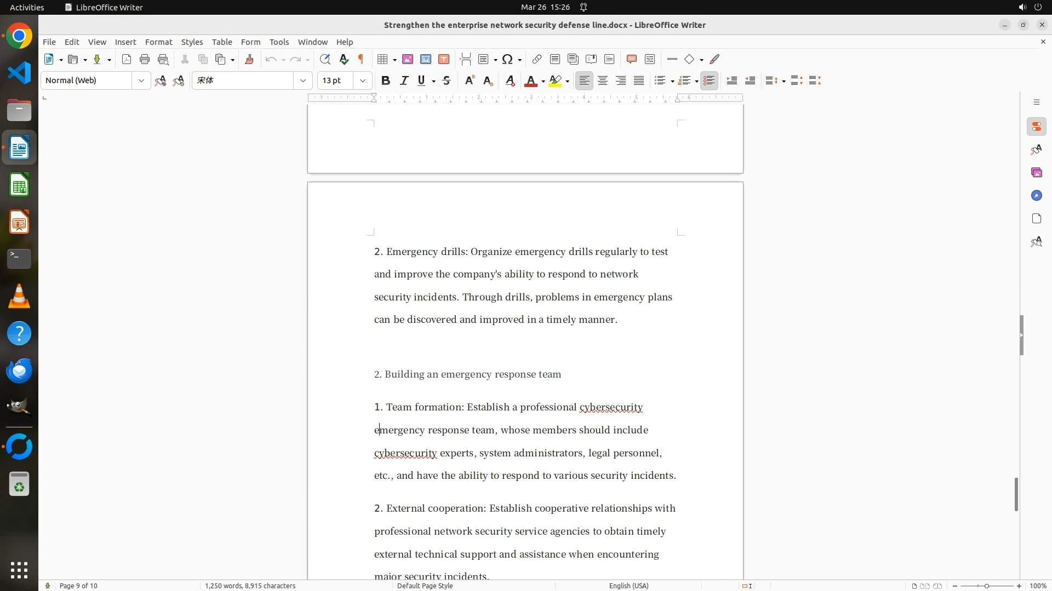Open the sidebar Navigator panel
The width and height of the screenshot is (1052, 591).
tap(1036, 195)
